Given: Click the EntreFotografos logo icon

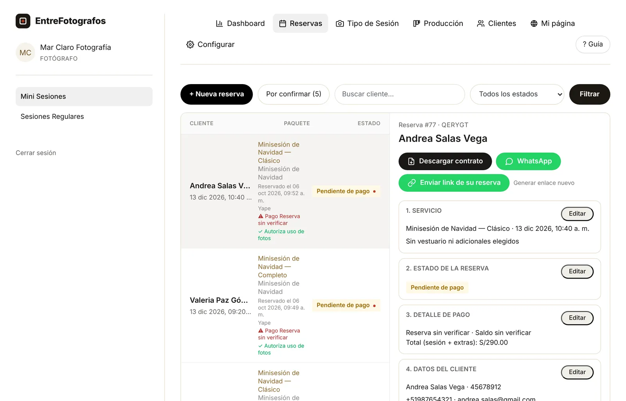Looking at the screenshot, I should click(23, 21).
